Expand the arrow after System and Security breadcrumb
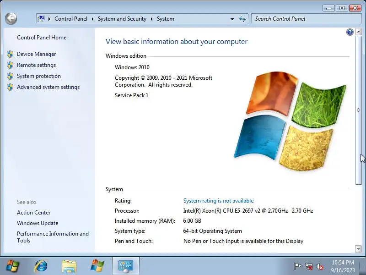Viewport: 366px width, 275px height. click(x=152, y=19)
